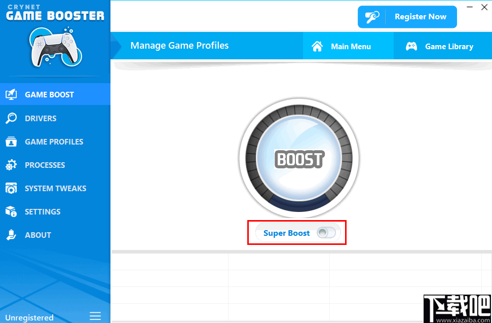Click the Manage Game Profiles heading
Viewport: 492px width, 323px height.
pyautogui.click(x=179, y=46)
